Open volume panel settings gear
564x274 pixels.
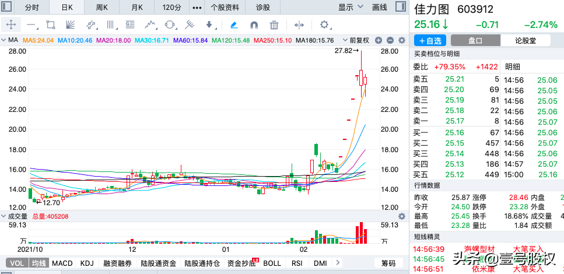click(402, 216)
